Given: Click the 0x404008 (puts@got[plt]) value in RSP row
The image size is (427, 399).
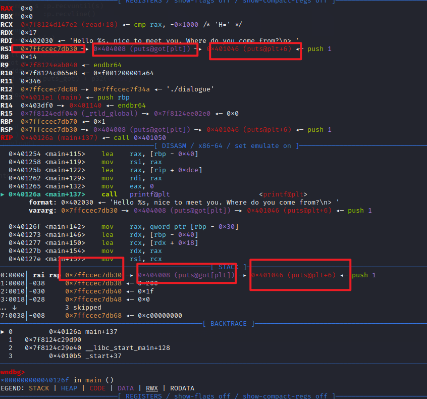Looking at the screenshot, I should click(142, 130).
